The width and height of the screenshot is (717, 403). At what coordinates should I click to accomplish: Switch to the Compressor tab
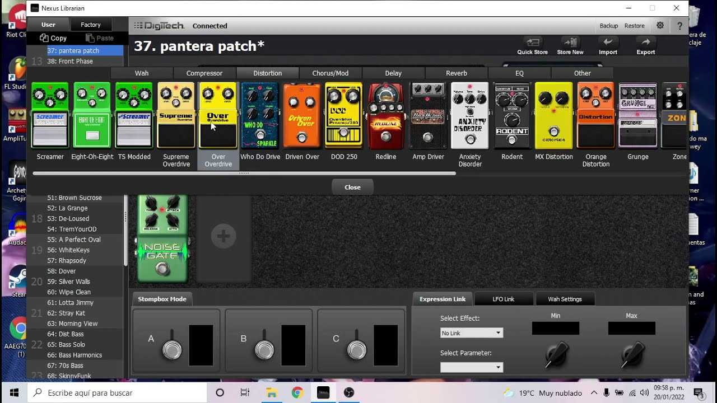click(x=204, y=73)
